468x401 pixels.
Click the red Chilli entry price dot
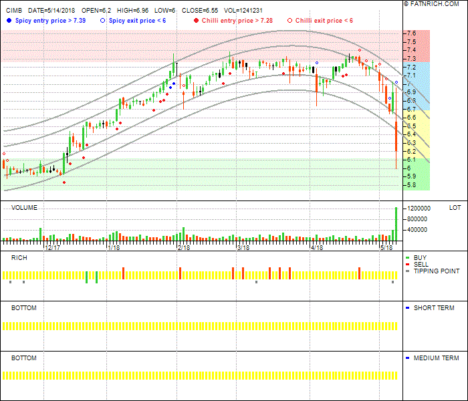[195, 21]
